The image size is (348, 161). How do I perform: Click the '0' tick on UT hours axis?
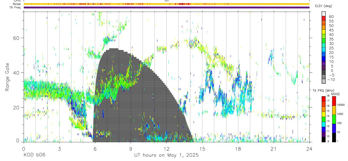click(x=24, y=149)
